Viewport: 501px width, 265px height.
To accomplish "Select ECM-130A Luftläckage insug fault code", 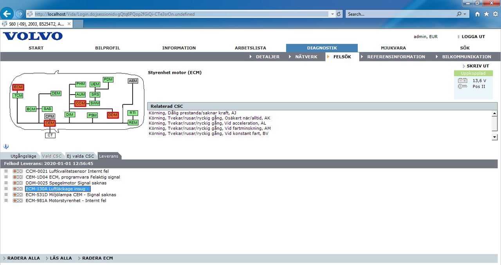I will click(58, 189).
